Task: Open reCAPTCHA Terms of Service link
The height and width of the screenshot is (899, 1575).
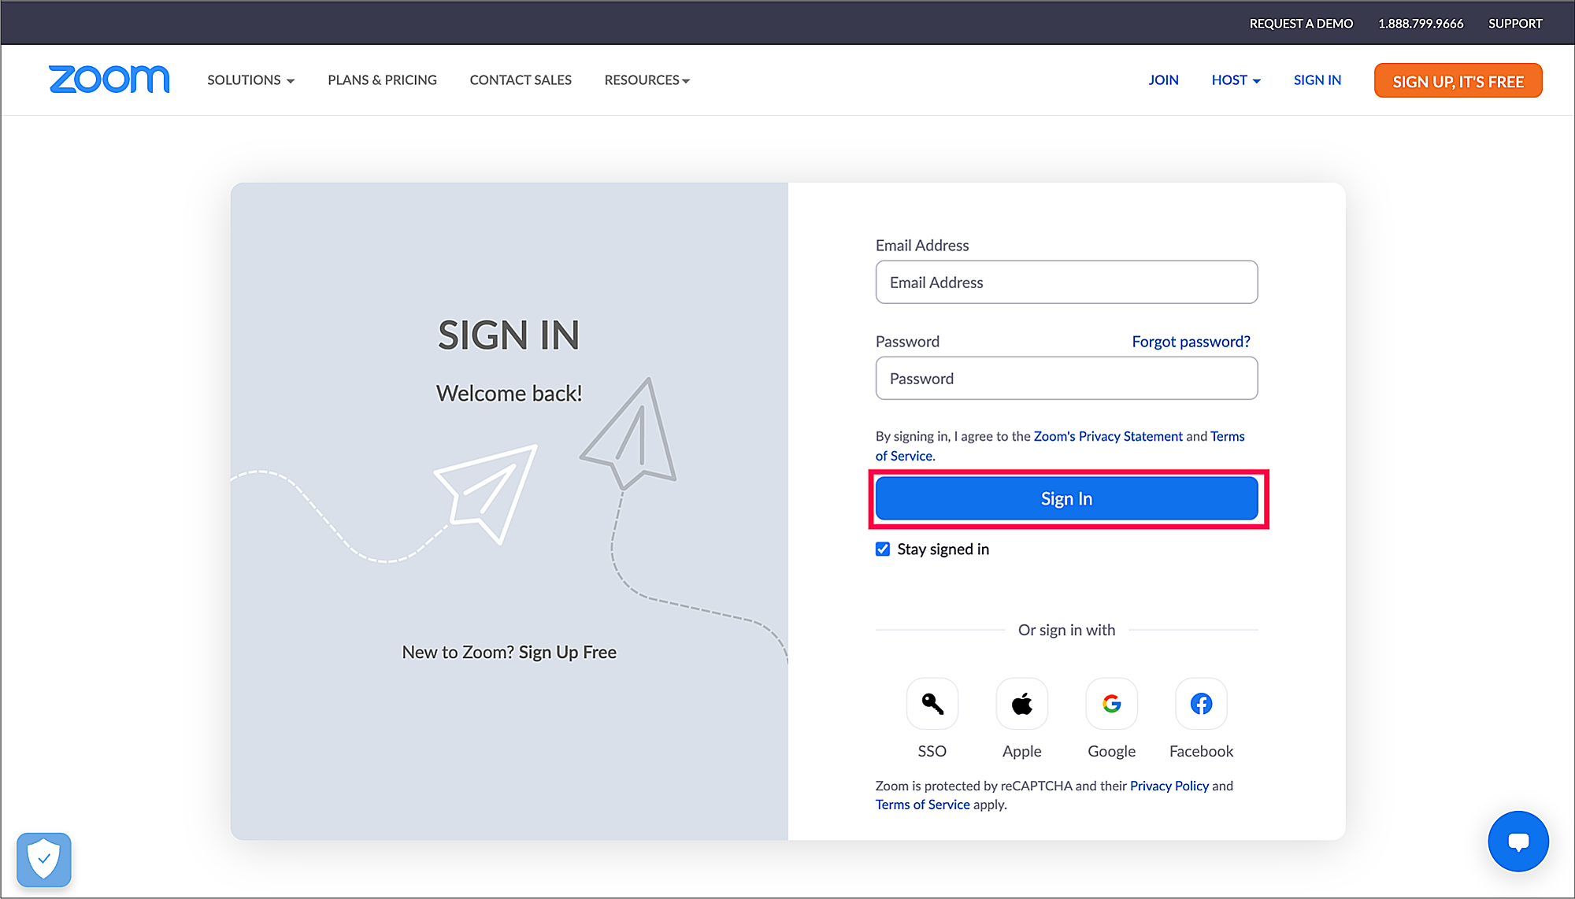Action: (922, 805)
